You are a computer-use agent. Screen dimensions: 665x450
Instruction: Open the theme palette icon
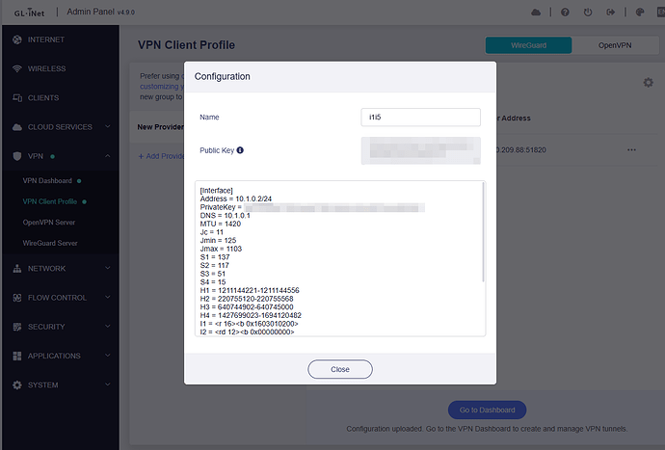640,13
